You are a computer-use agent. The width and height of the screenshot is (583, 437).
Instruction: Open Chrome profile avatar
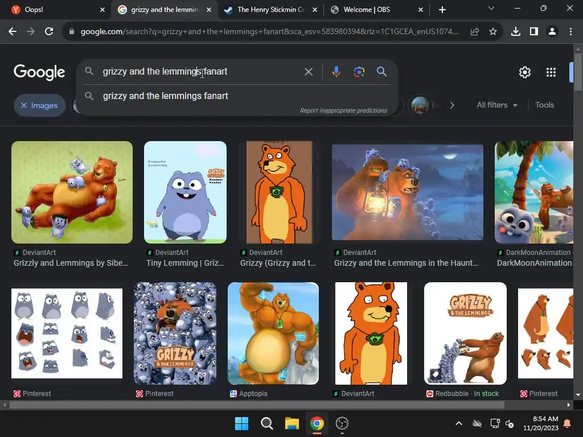click(x=552, y=32)
